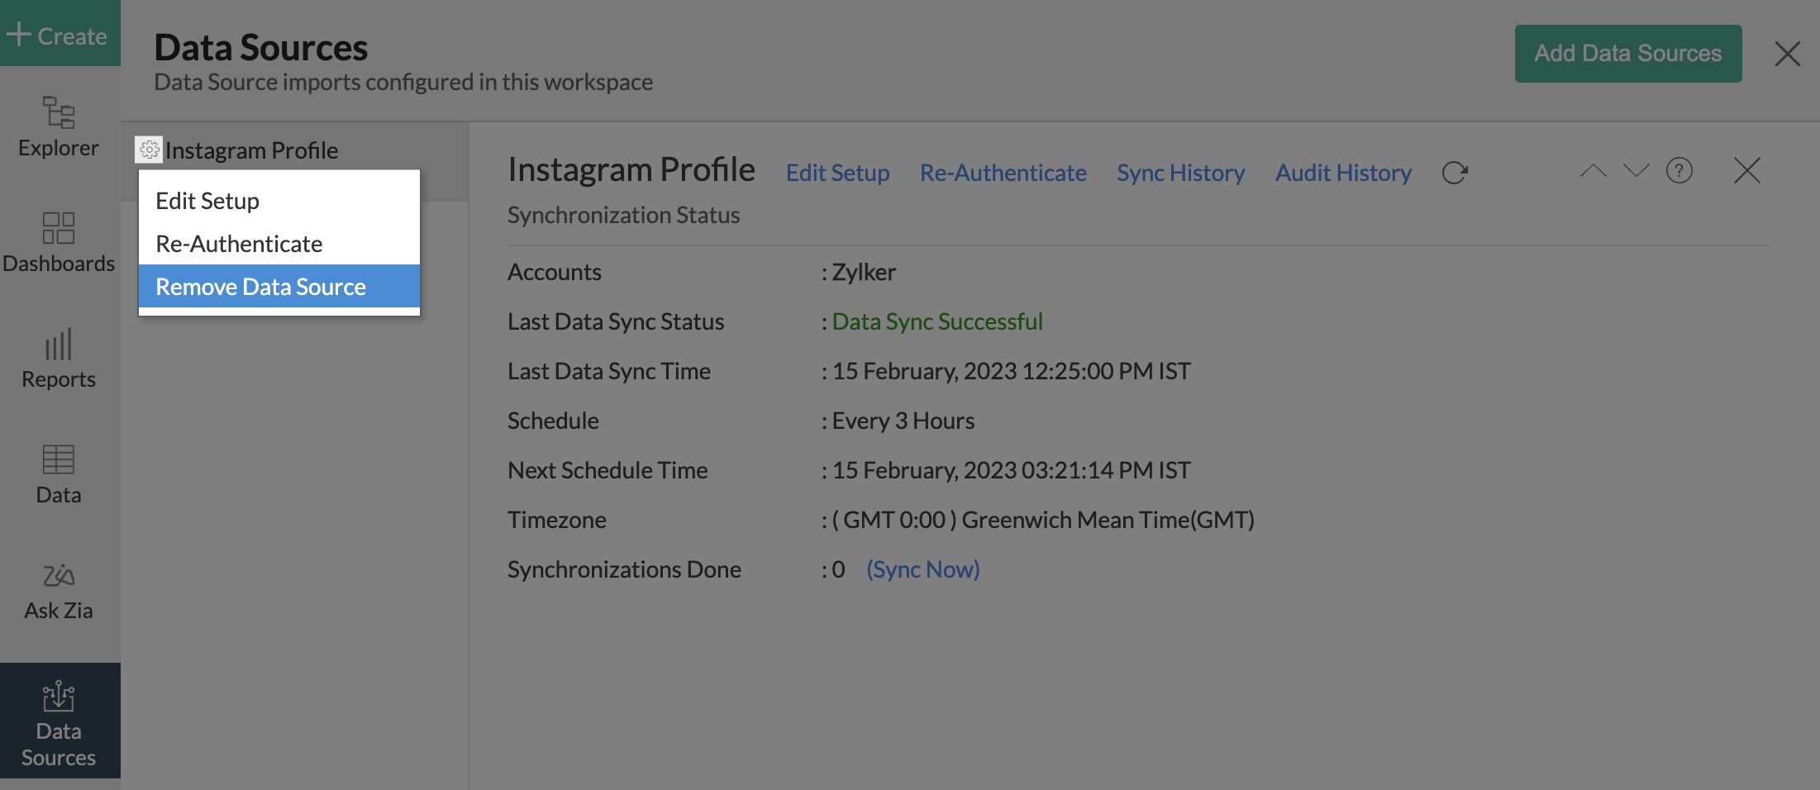Click the Last Data Sync Time value
The image size is (1820, 790).
[x=1012, y=371]
